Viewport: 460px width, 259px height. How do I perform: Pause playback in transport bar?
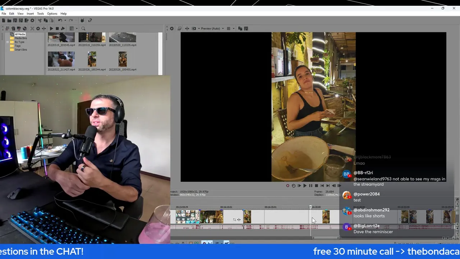point(311,186)
